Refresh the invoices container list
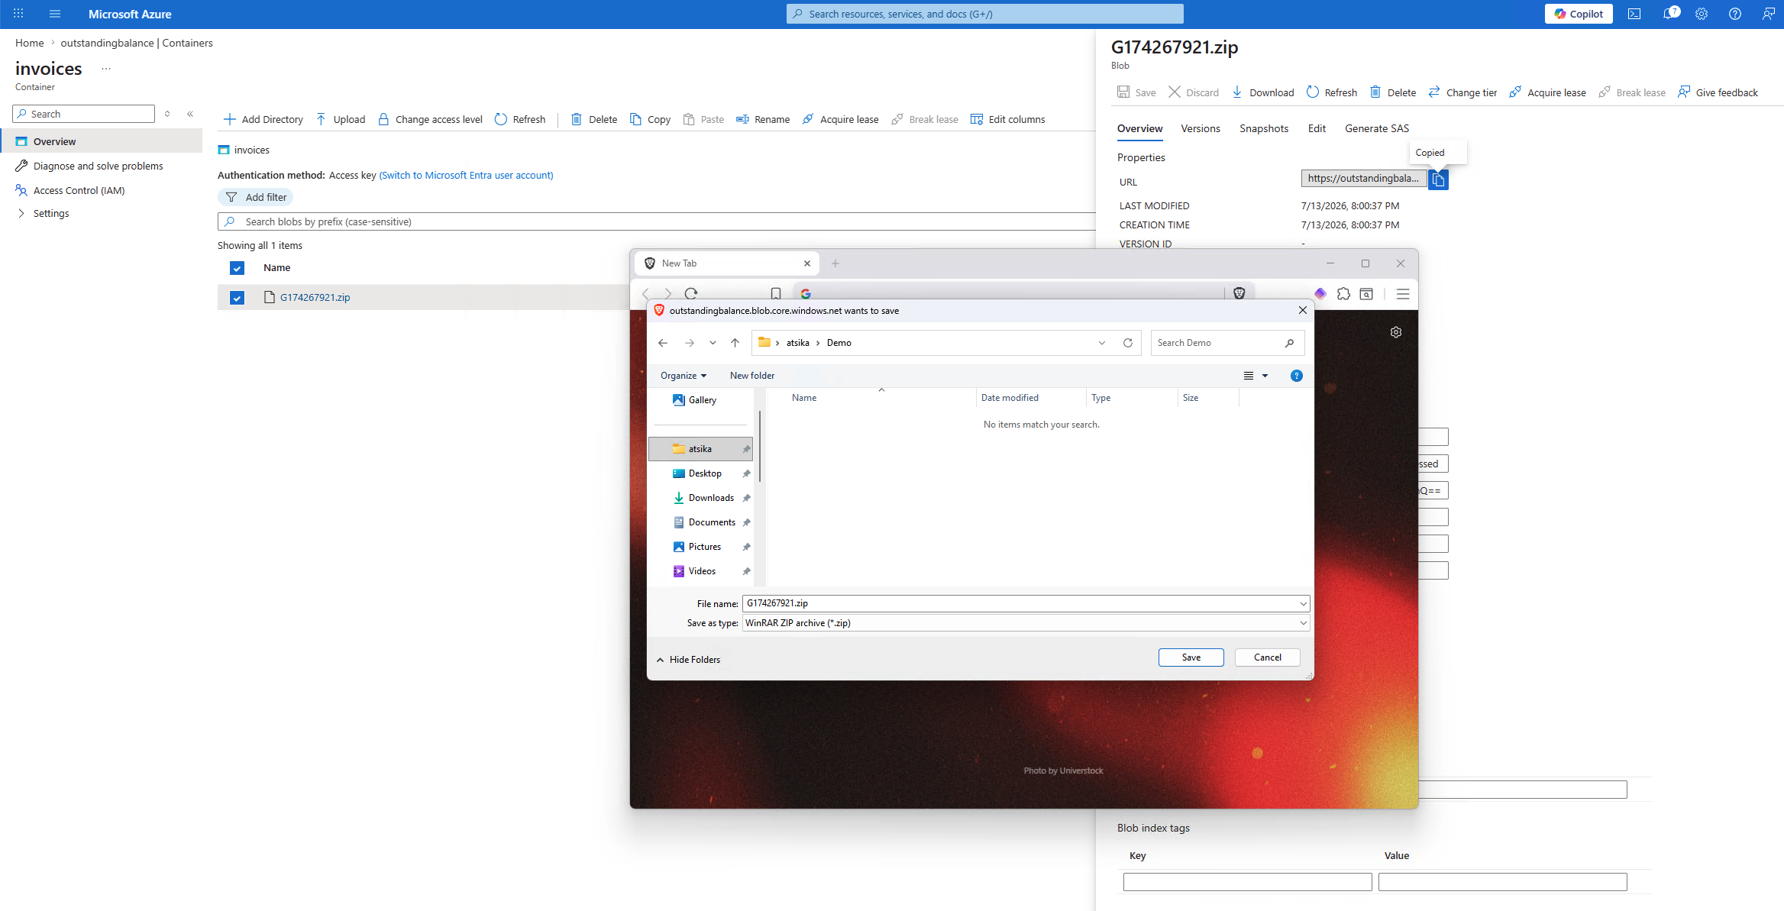This screenshot has height=911, width=1784. pos(520,119)
